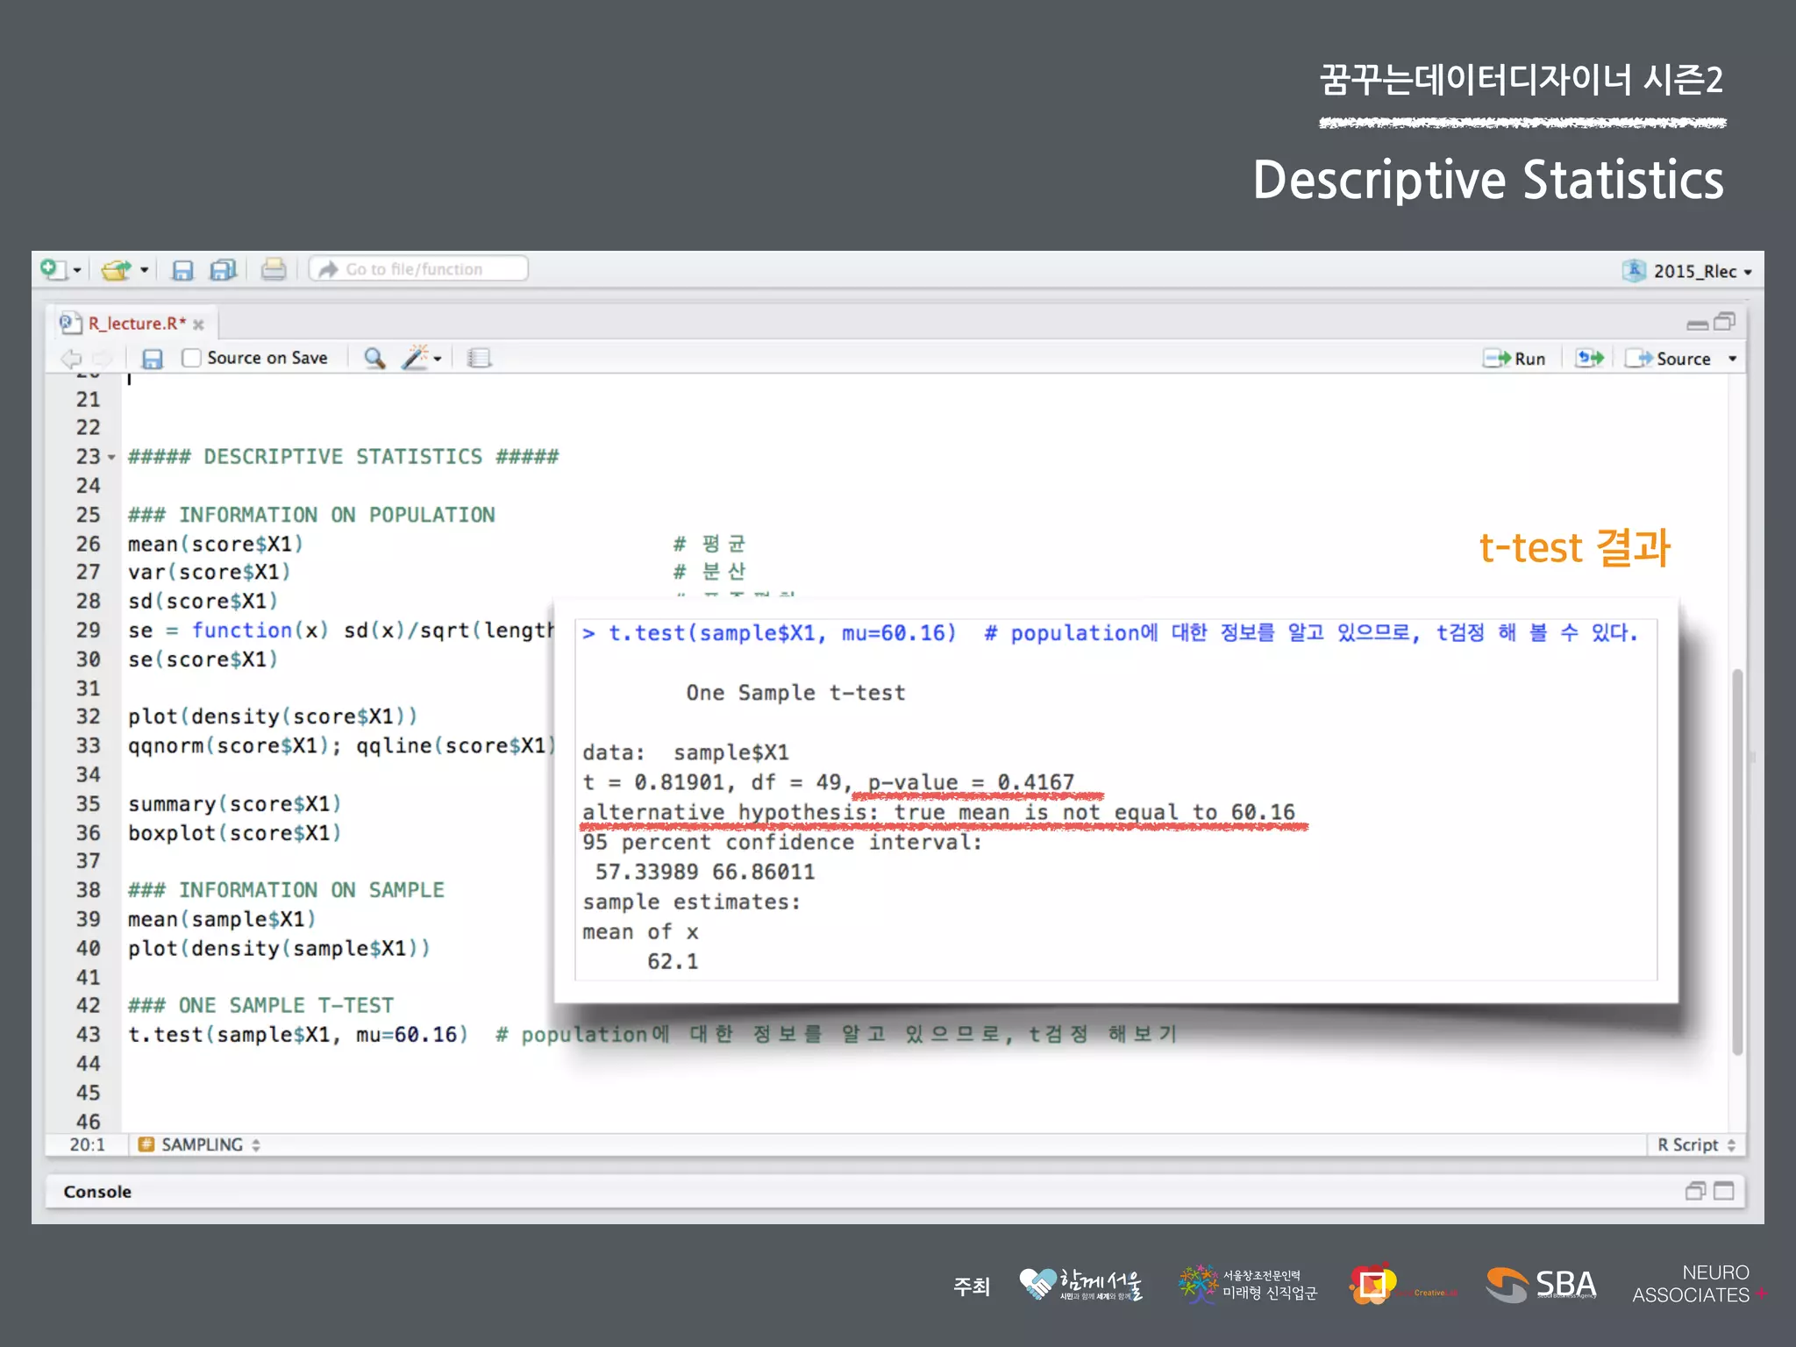Click the Open File folder icon
Image resolution: width=1796 pixels, height=1347 pixels.
coord(116,269)
